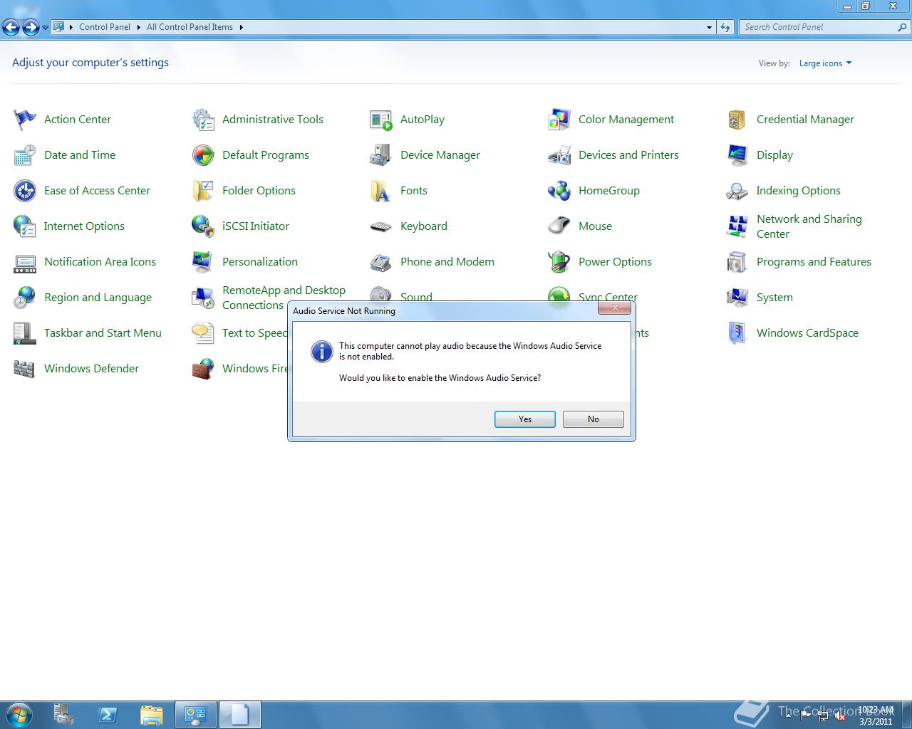Image resolution: width=912 pixels, height=729 pixels.
Task: Open Programs and Features icon
Action: tap(737, 262)
